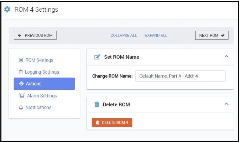This screenshot has height=142, width=240.
Task: Click the edit pencil icon by Set ROM Name
Action: tap(97, 57)
